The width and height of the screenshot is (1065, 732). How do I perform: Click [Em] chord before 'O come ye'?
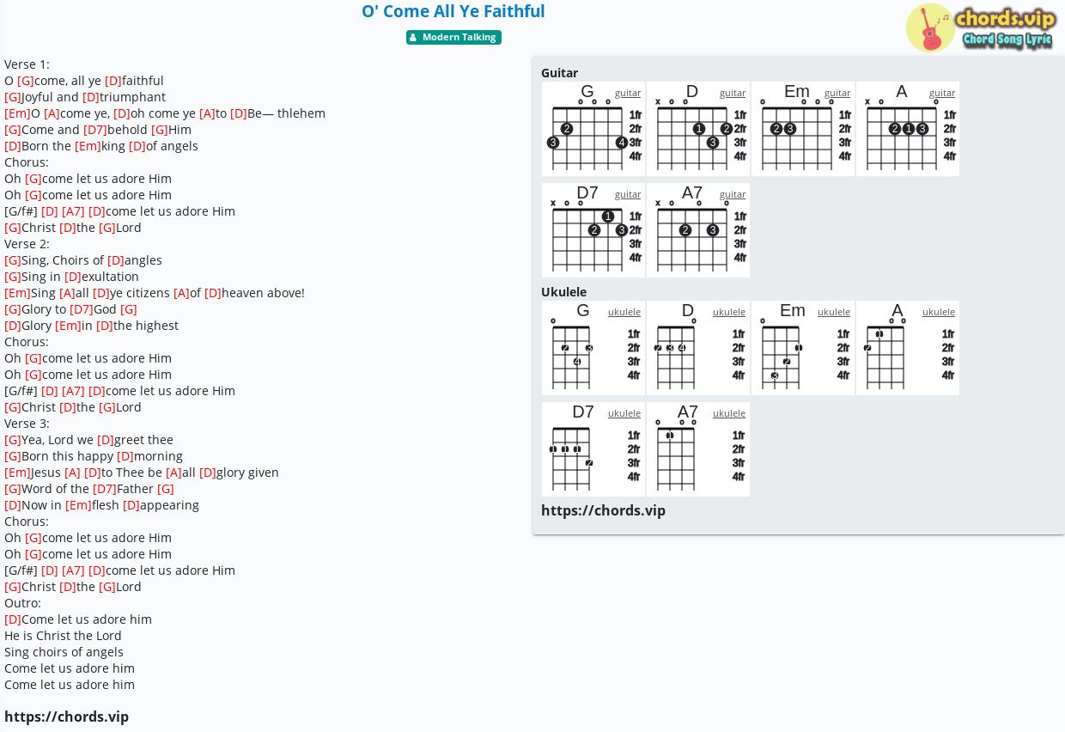coord(17,113)
